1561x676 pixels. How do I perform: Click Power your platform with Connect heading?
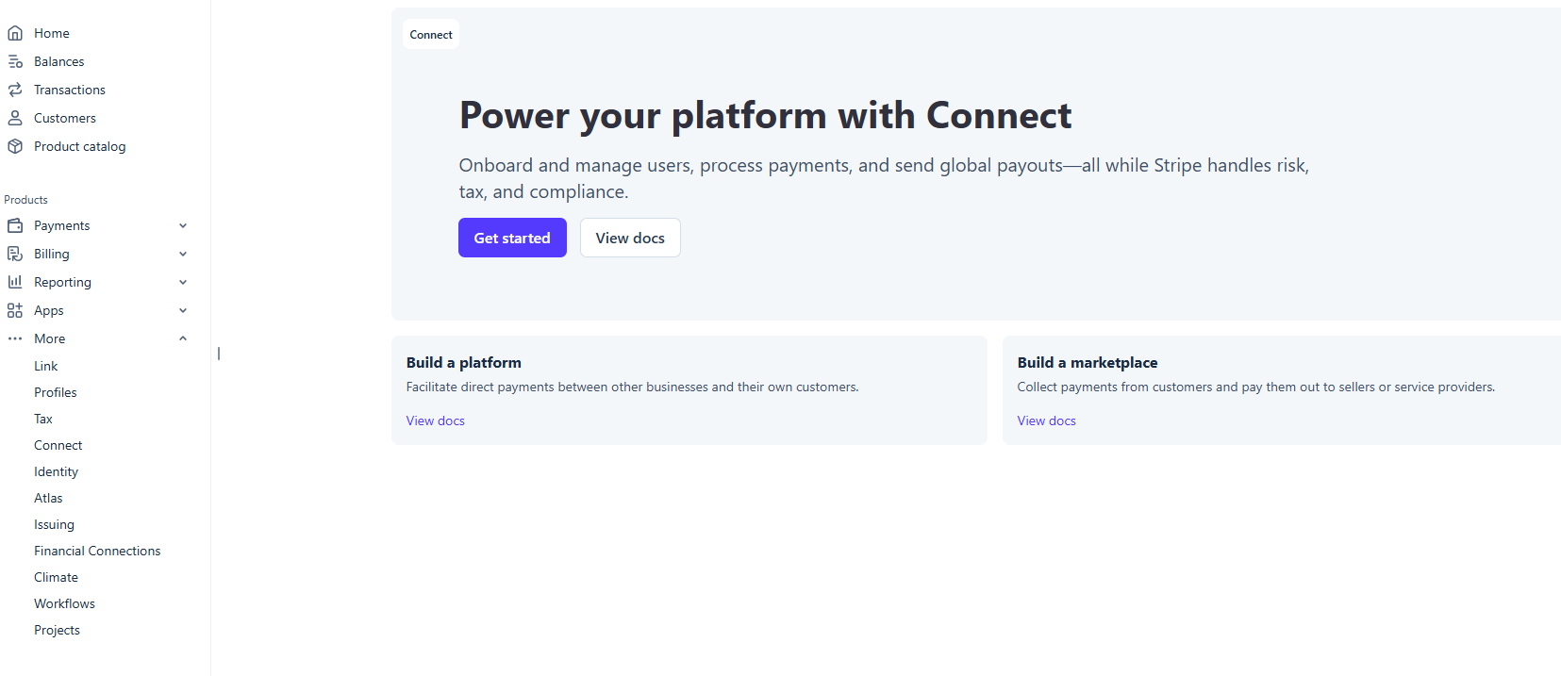click(765, 116)
